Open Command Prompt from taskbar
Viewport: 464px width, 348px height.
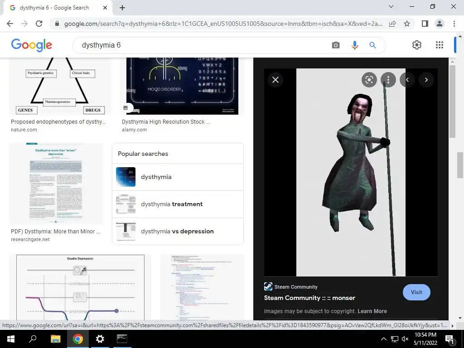(x=122, y=339)
